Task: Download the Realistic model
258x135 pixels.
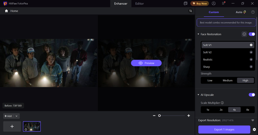Action: [251, 60]
